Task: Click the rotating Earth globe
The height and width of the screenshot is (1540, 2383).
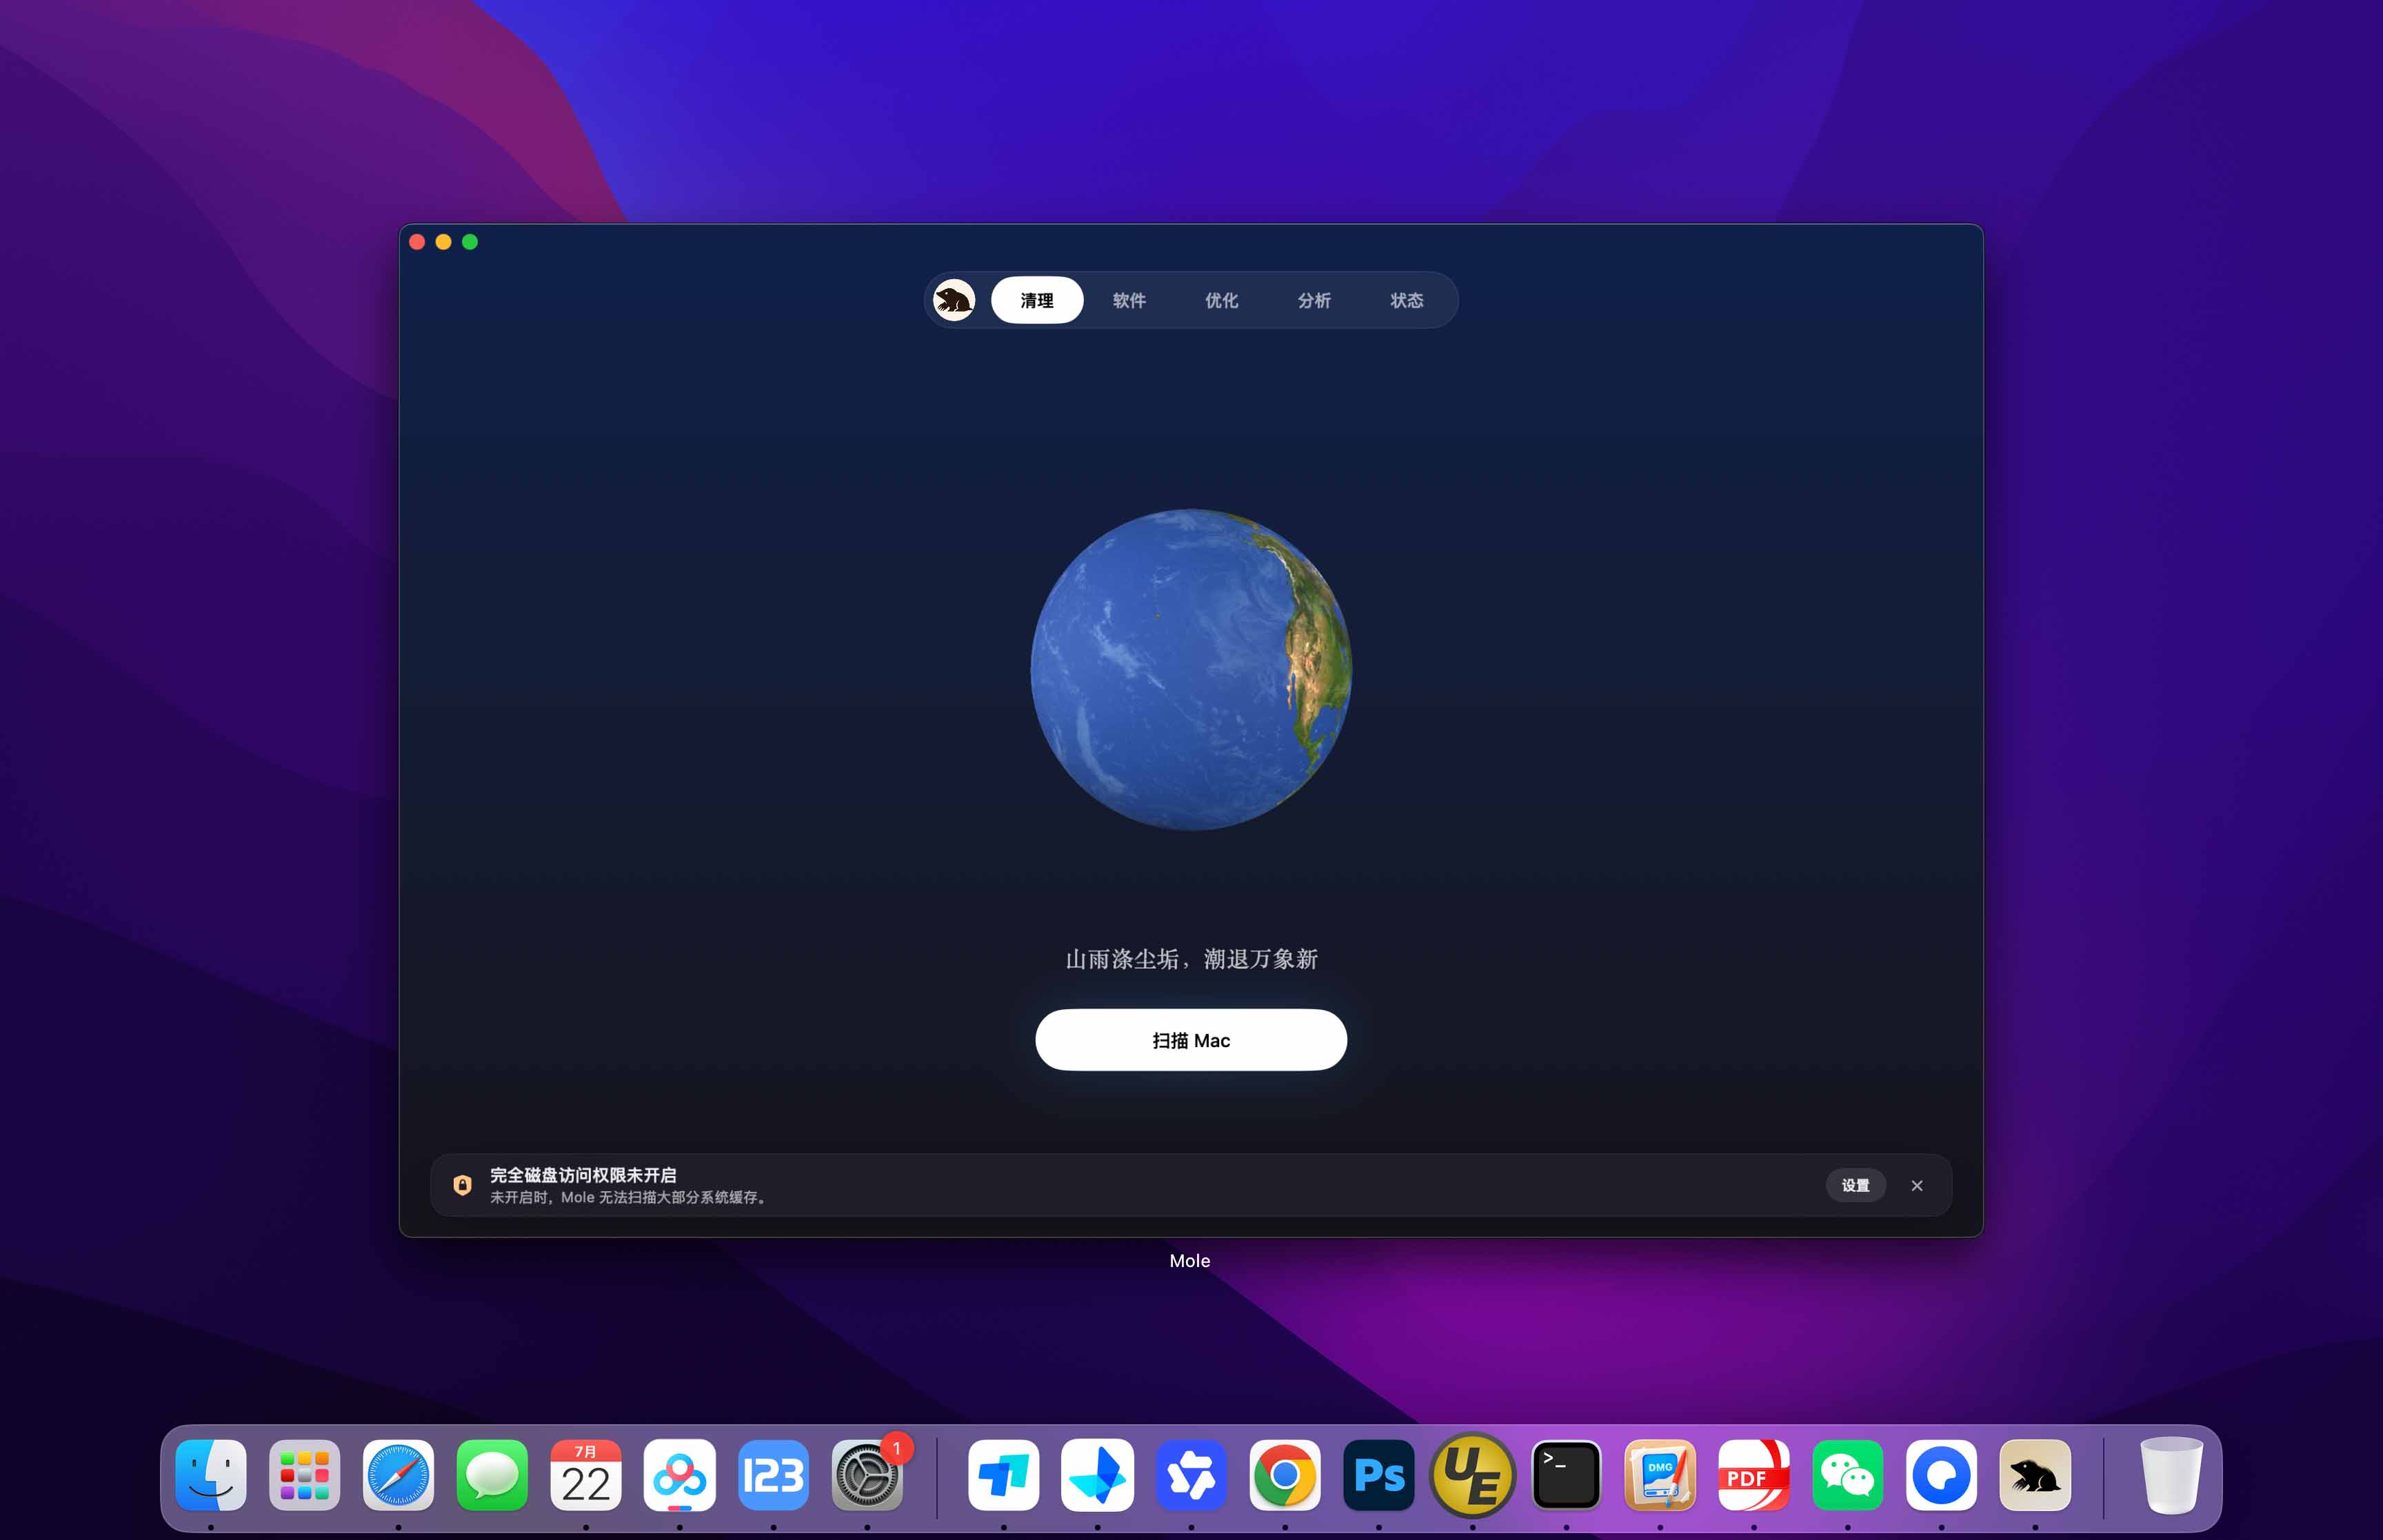Action: pos(1191,669)
